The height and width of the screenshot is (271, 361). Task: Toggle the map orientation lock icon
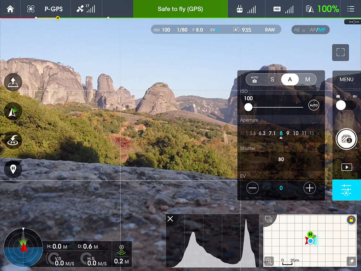(351, 220)
